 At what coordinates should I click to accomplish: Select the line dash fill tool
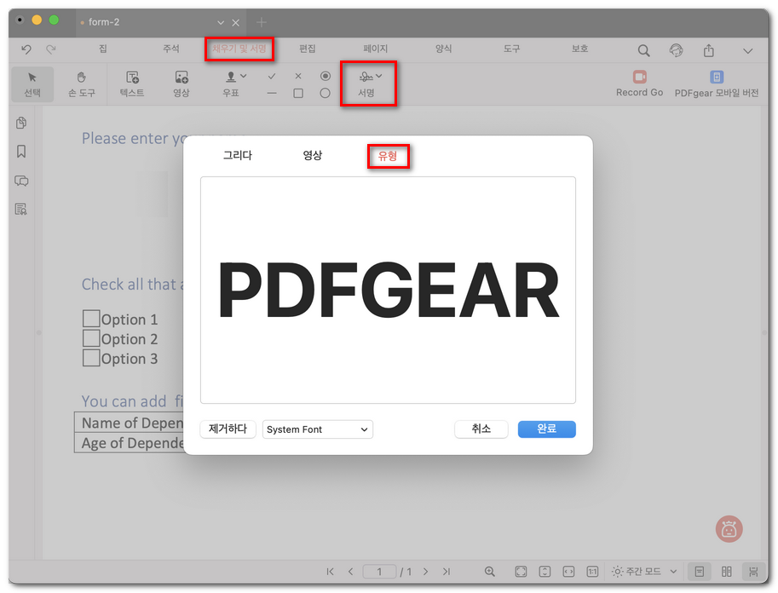tap(272, 93)
